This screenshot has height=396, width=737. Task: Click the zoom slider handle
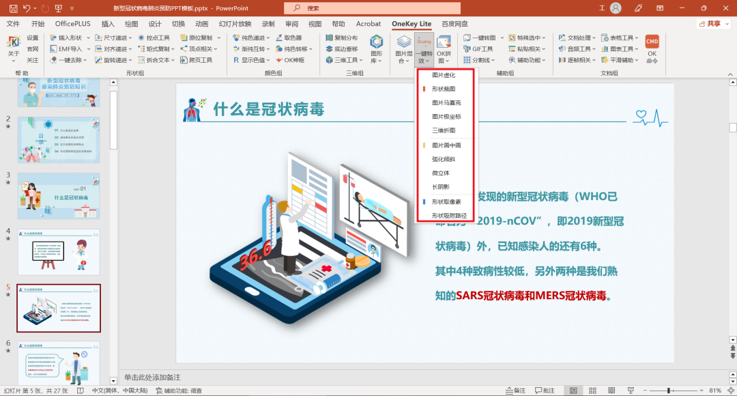668,391
